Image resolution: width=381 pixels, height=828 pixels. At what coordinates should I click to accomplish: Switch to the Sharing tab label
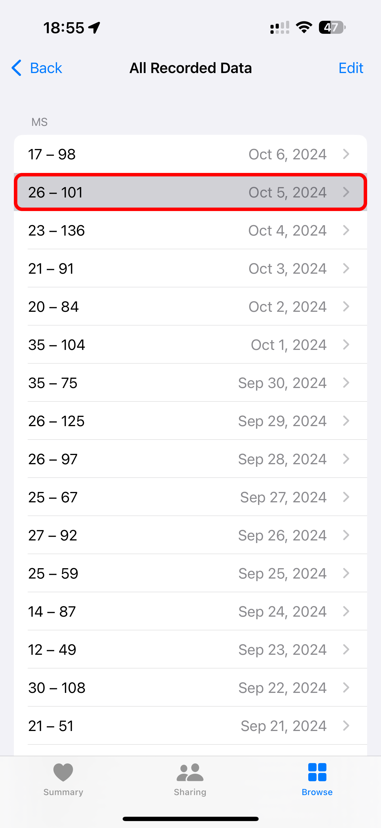pyautogui.click(x=190, y=792)
